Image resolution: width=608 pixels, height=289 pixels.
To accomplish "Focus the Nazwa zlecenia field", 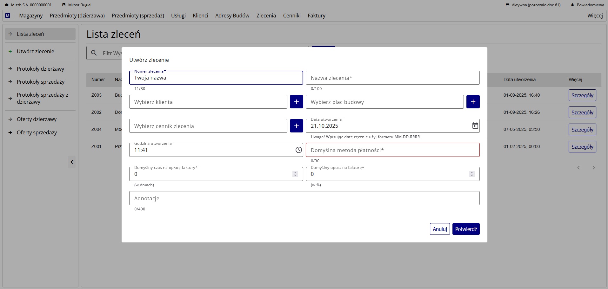I will (392, 78).
